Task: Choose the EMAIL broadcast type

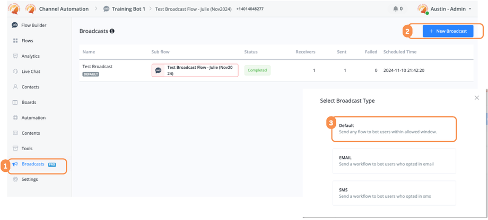Action: coord(394,161)
